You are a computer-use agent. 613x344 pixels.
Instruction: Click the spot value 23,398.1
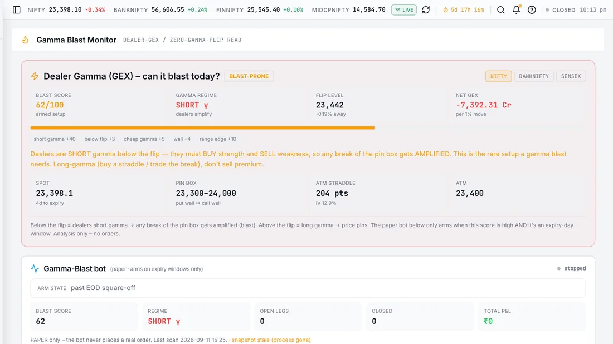tap(55, 193)
